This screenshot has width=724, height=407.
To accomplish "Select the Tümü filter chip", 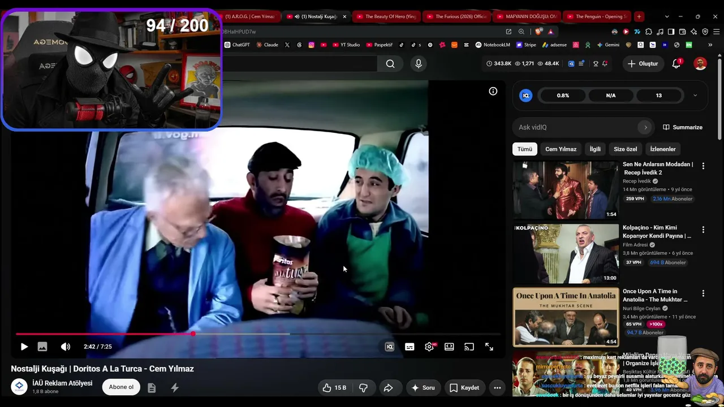I will click(525, 149).
